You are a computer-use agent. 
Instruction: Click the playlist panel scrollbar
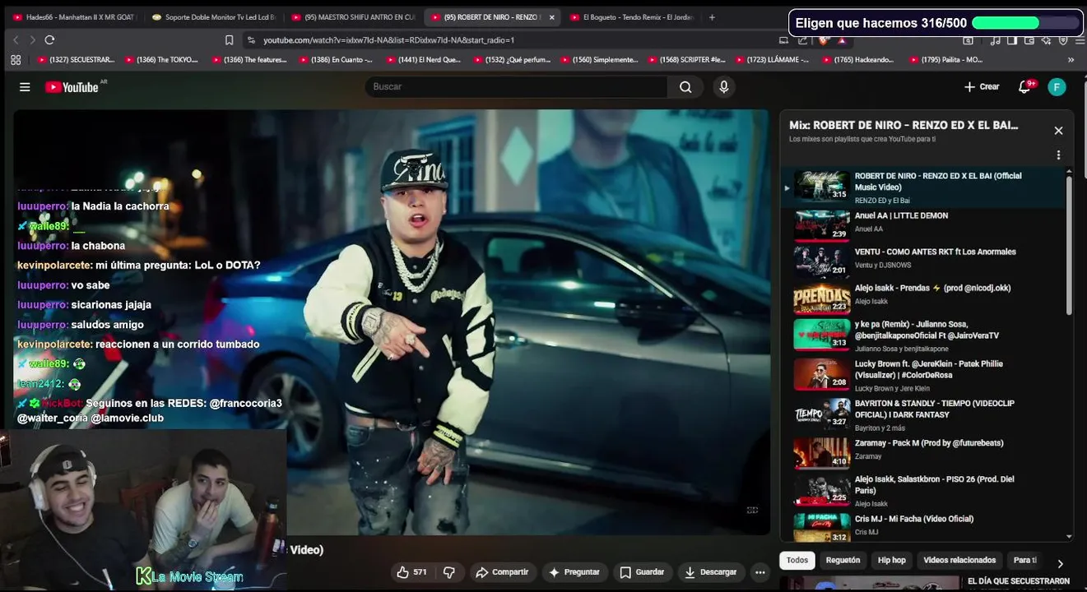[1069, 244]
